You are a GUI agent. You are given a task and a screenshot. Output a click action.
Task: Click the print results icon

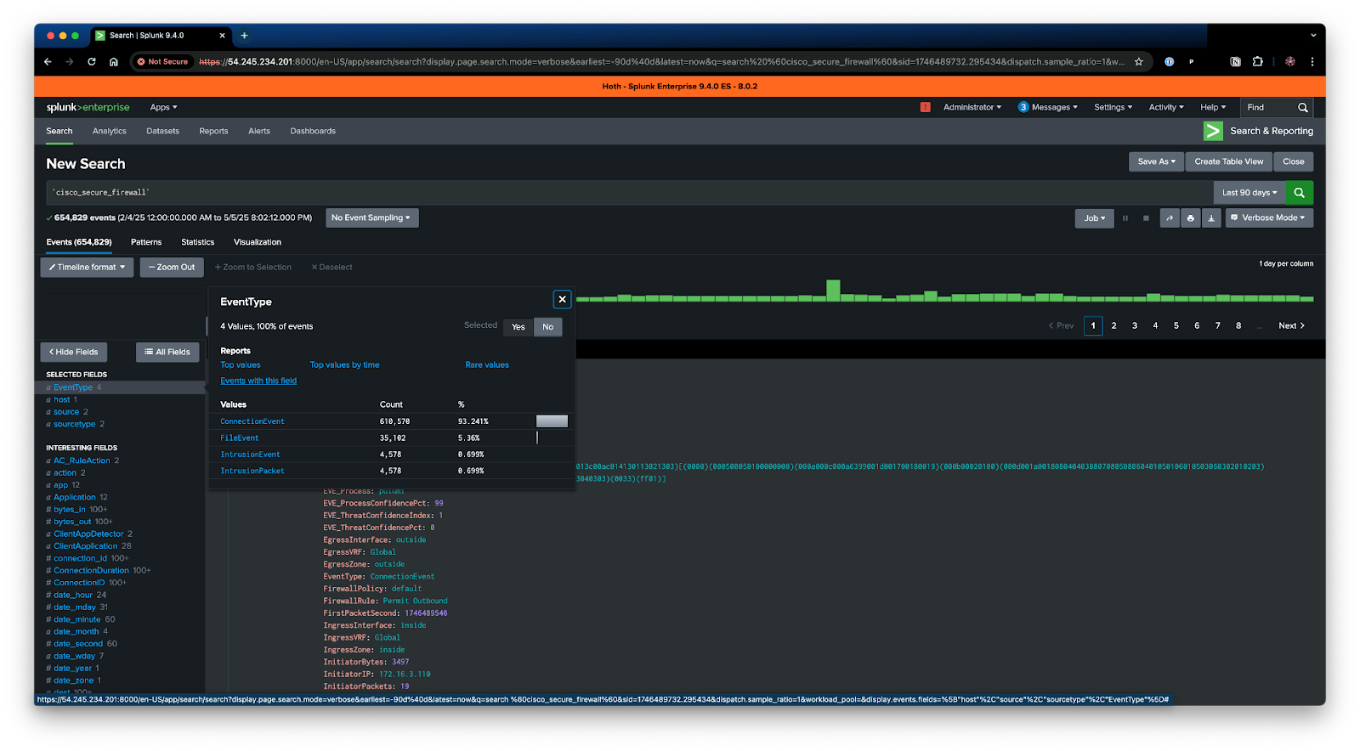pyautogui.click(x=1191, y=218)
